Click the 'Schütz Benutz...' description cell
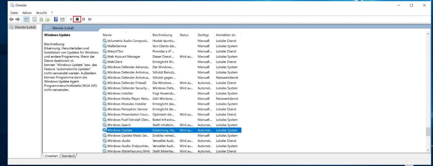This screenshot has width=433, height=166. (163, 72)
